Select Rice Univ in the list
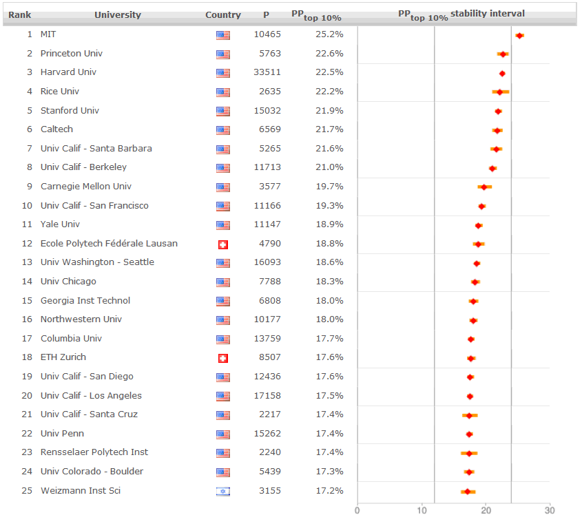Screen dimensions: 582x526 pos(60,92)
